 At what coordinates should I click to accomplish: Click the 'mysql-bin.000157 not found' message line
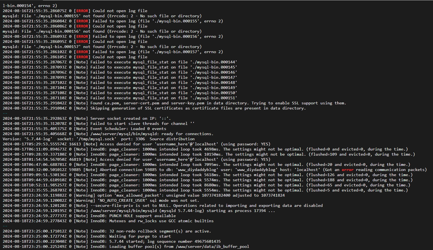tap(102, 47)
